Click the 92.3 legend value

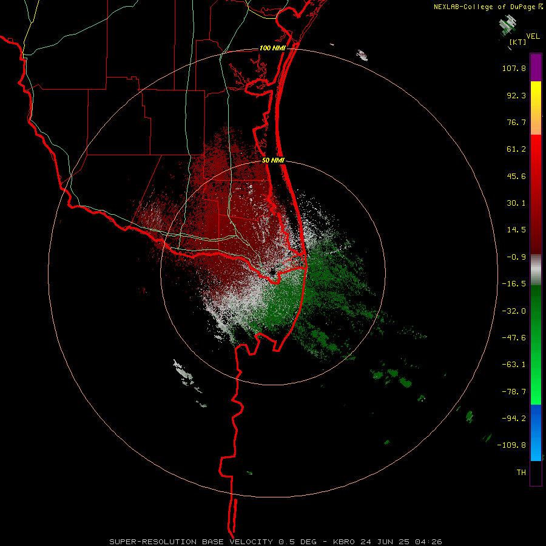516,95
